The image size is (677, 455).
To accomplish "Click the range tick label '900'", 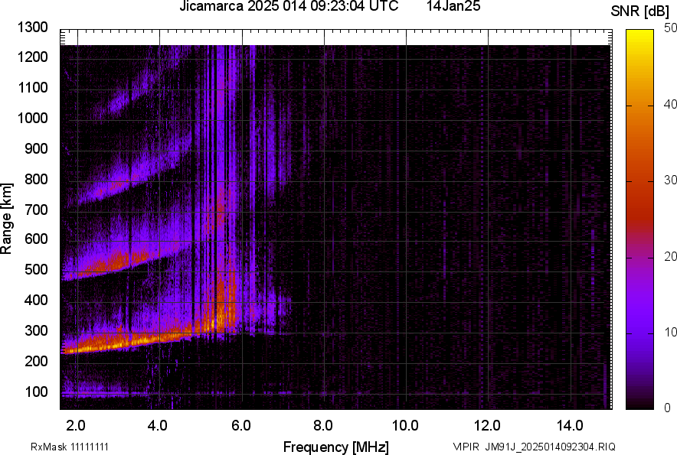I will [x=36, y=149].
